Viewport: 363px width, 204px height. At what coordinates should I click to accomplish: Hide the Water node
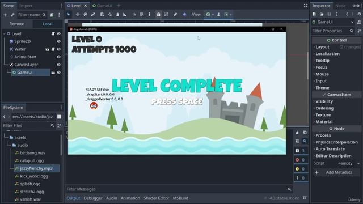coord(59,49)
